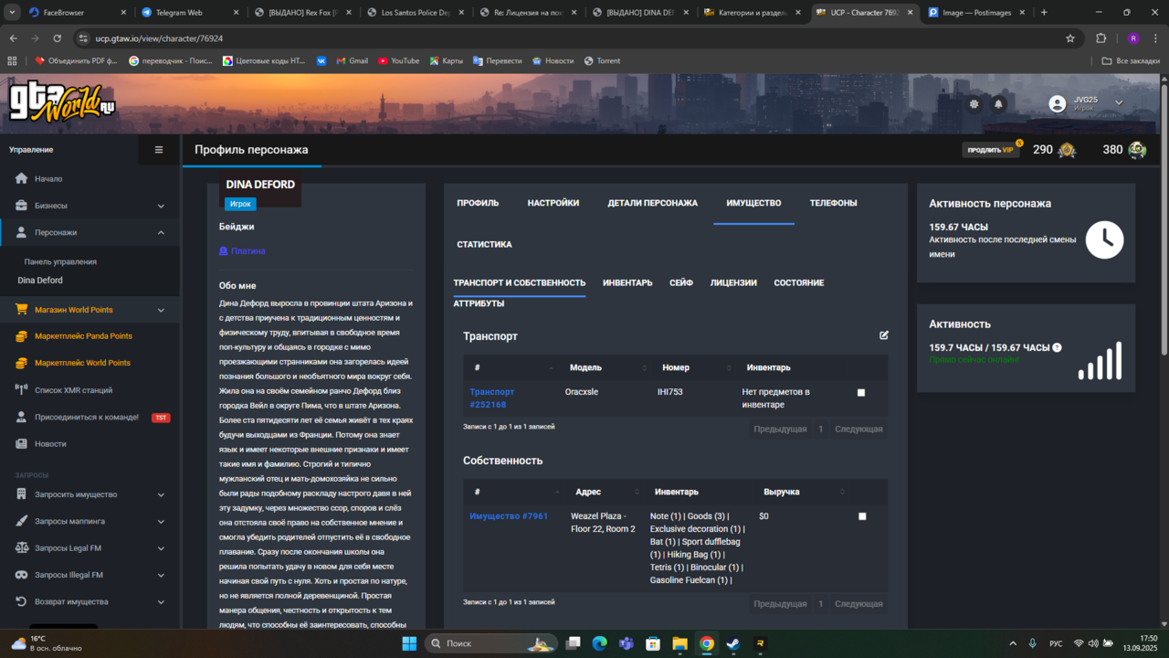Expand Запросы Illegal FM menu
Viewport: 1169px width, 658px height.
90,575
